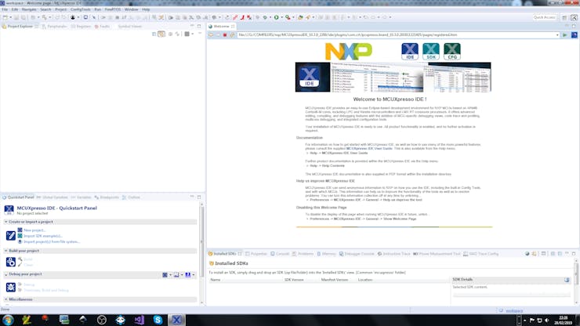
Task: Click the green Run toolbar icon
Action: [277, 17]
